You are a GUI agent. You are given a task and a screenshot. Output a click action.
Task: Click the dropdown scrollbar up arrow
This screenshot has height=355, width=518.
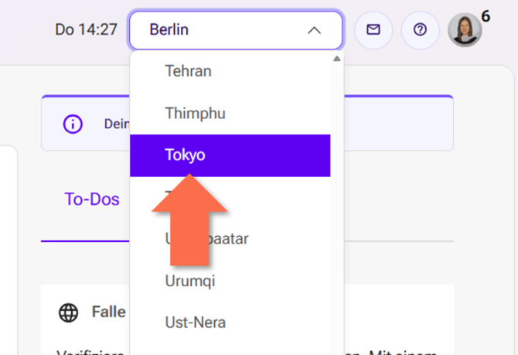click(336, 58)
